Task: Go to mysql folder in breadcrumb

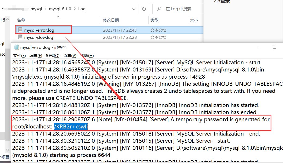Action: coord(36,9)
